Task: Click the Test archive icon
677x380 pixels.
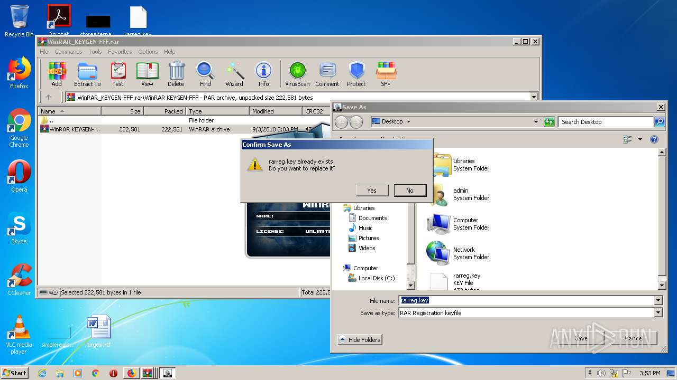Action: click(118, 74)
